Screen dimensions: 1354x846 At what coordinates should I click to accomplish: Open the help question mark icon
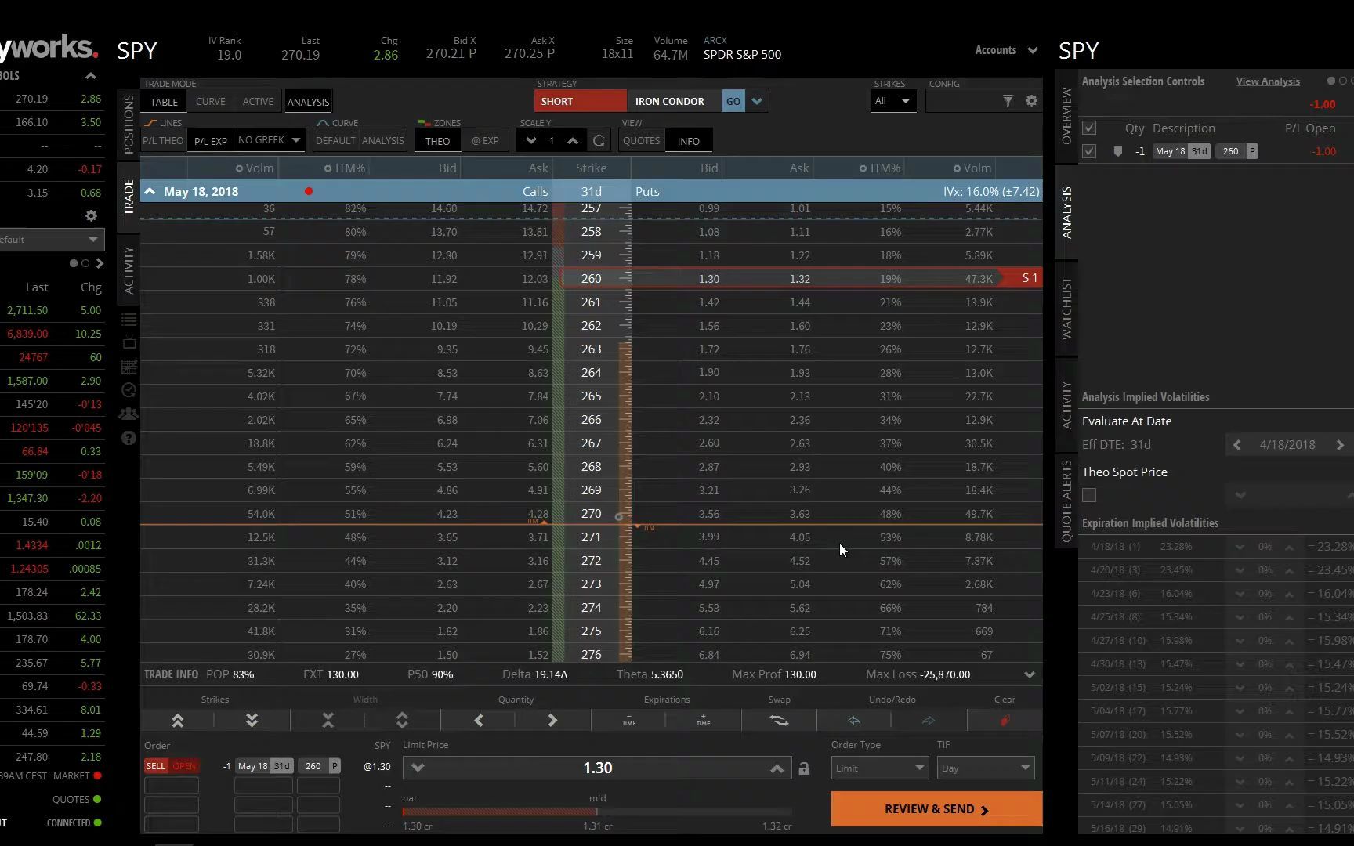[x=129, y=438]
